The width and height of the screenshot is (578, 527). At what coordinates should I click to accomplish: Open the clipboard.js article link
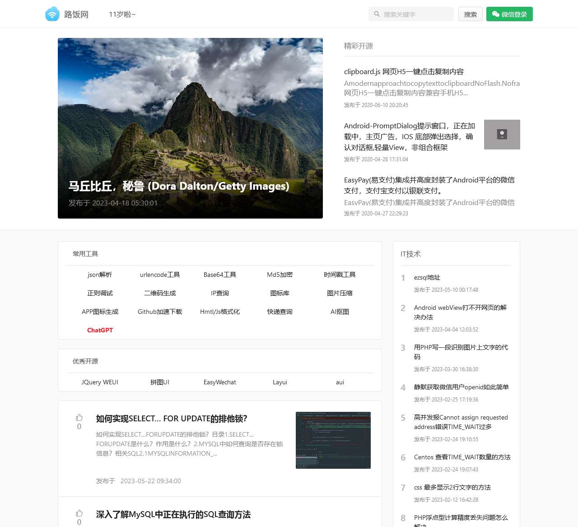click(404, 71)
